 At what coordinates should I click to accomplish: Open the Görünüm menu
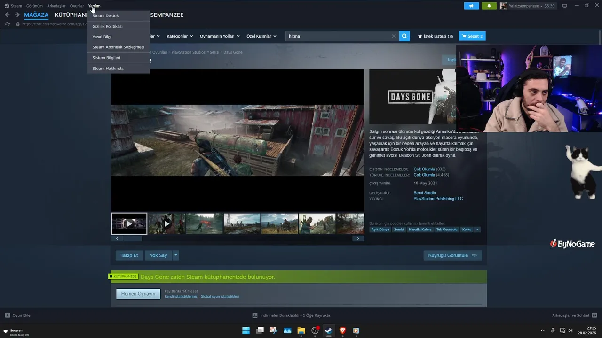34,6
